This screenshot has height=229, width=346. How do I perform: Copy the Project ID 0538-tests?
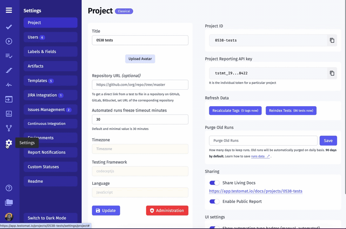[332, 40]
